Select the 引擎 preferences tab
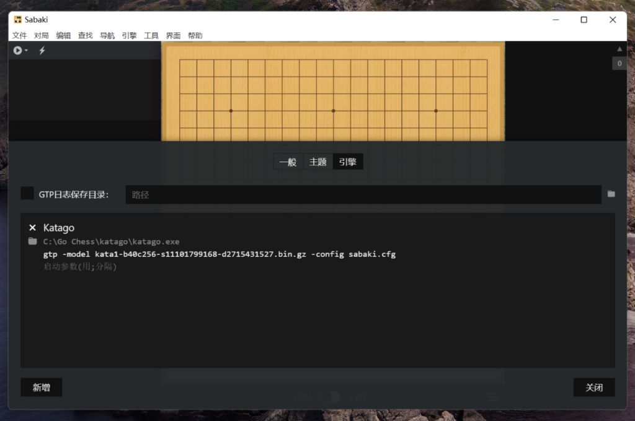635x421 pixels. click(x=348, y=162)
